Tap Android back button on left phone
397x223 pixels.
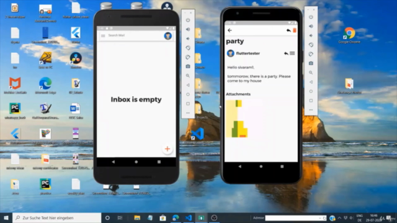pos(113,162)
